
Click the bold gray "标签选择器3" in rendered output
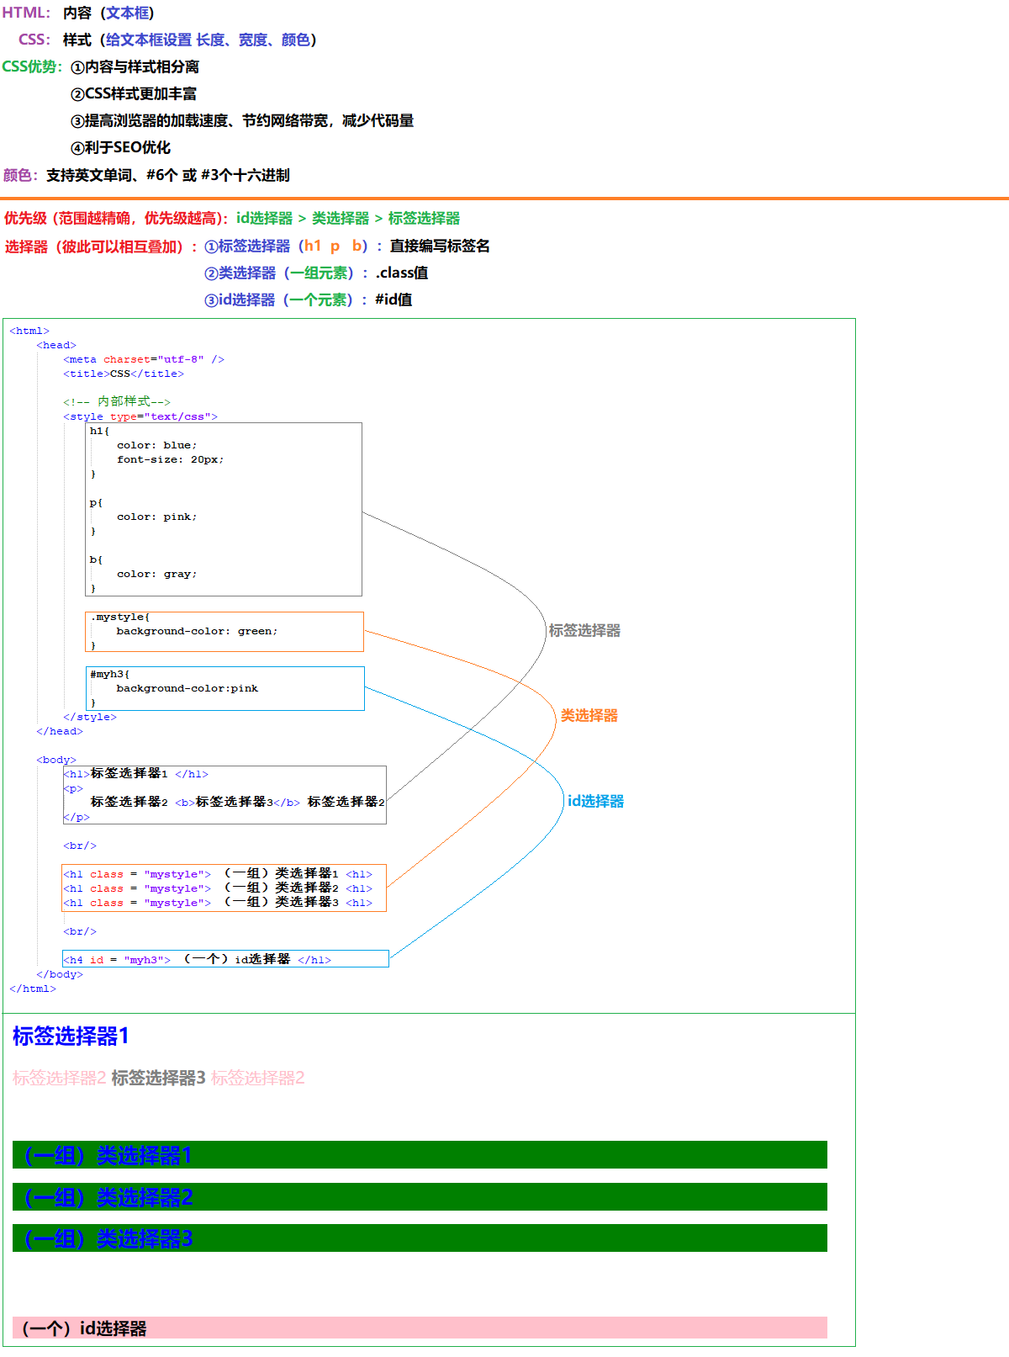point(158,1079)
